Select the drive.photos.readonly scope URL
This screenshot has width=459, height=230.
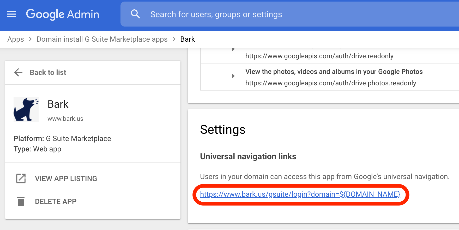click(x=331, y=83)
